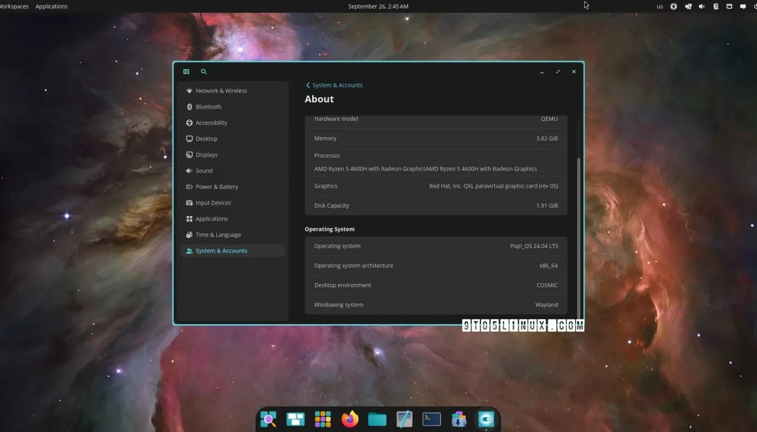Open the Applications menu in top panel
757x432 pixels.
pos(51,6)
